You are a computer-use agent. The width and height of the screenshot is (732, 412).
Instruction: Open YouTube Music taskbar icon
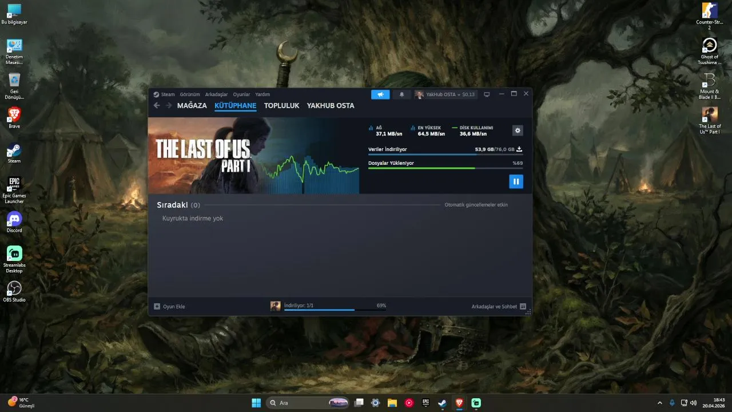409,403
